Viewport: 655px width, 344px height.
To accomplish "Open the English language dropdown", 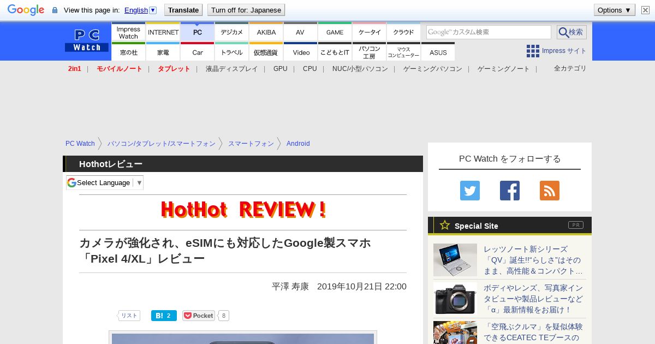I will (x=140, y=10).
